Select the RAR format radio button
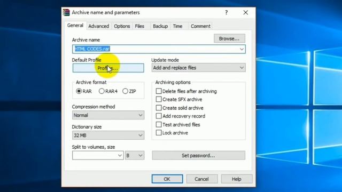This screenshot has width=342, height=192. tap(79, 91)
